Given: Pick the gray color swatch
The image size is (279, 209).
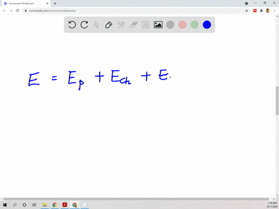Looking at the screenshot, I should pos(170,25).
